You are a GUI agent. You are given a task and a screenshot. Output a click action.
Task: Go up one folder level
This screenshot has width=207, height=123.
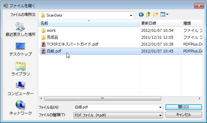(x=148, y=14)
